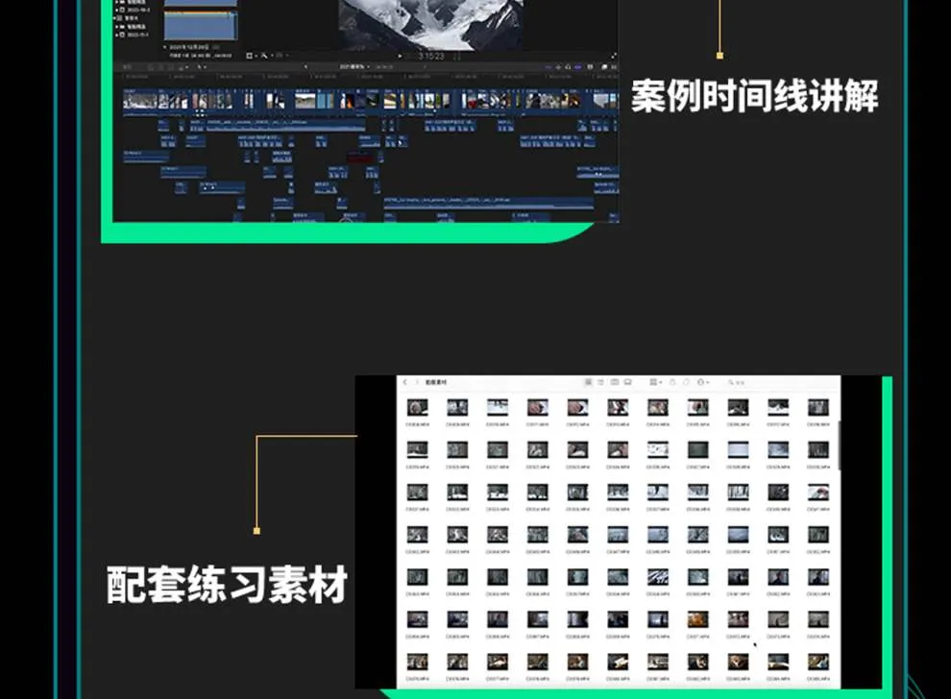Switch Finder to column view

point(615,382)
